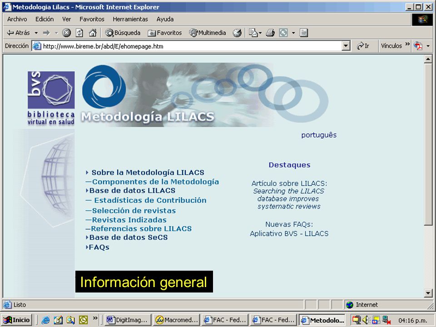Click the Ir go button
This screenshot has height=327, width=436.
(x=363, y=46)
